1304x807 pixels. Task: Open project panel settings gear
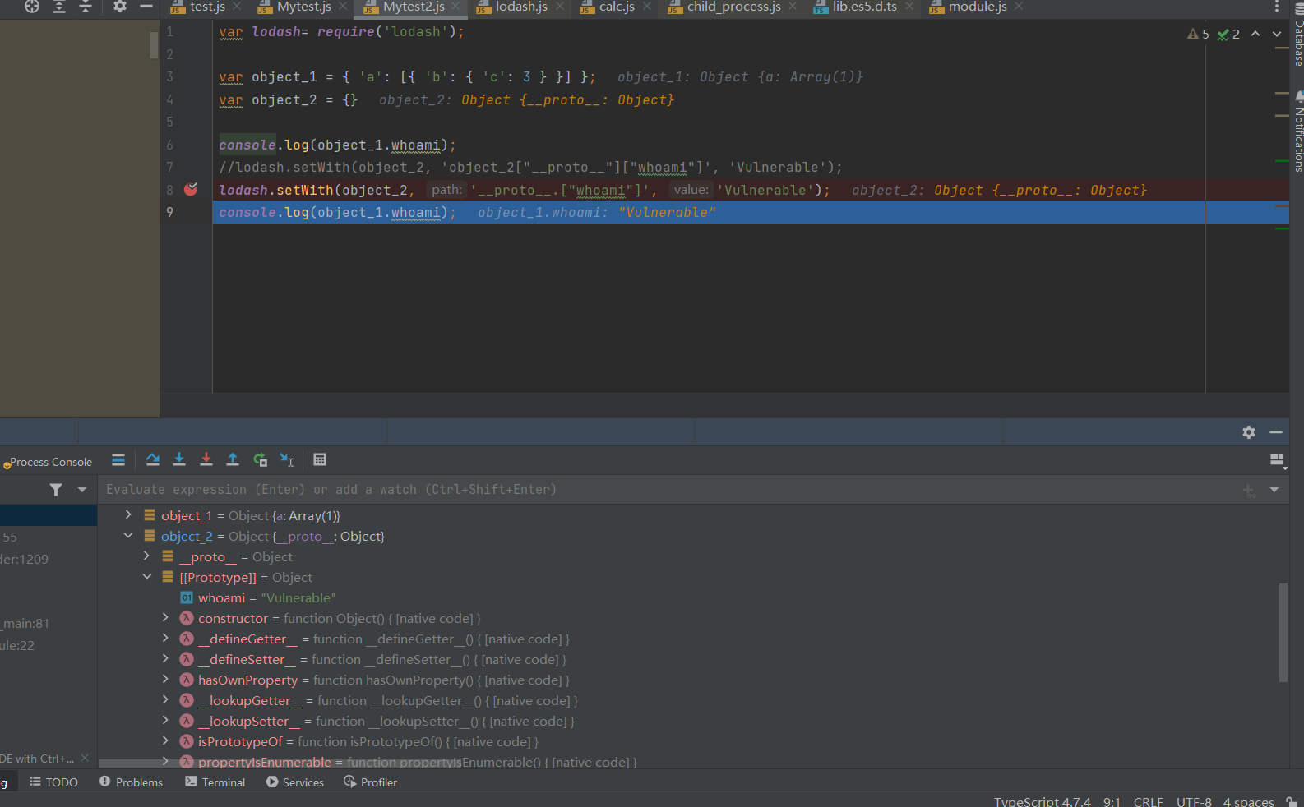point(120,7)
